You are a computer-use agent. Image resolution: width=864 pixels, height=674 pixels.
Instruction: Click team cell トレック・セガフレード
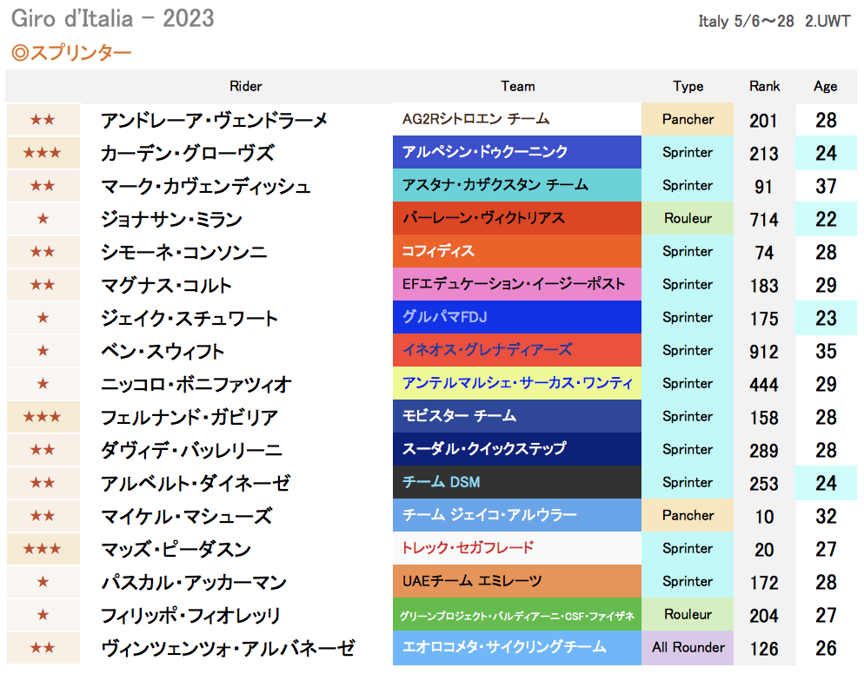[x=517, y=548]
